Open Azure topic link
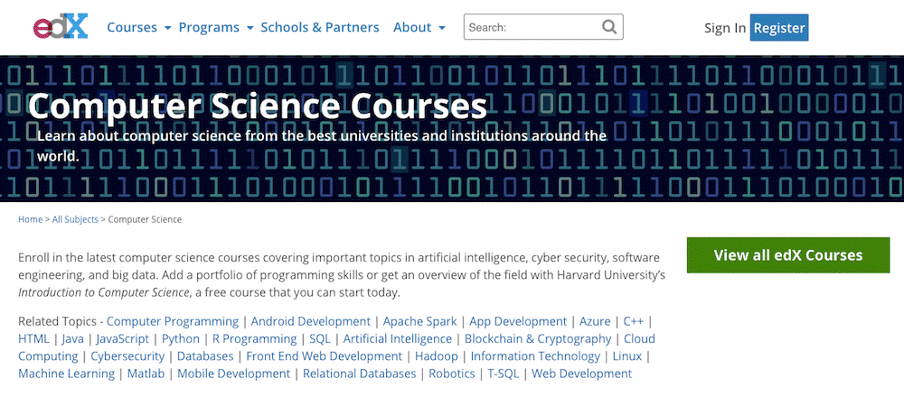The width and height of the screenshot is (904, 406). pos(595,321)
